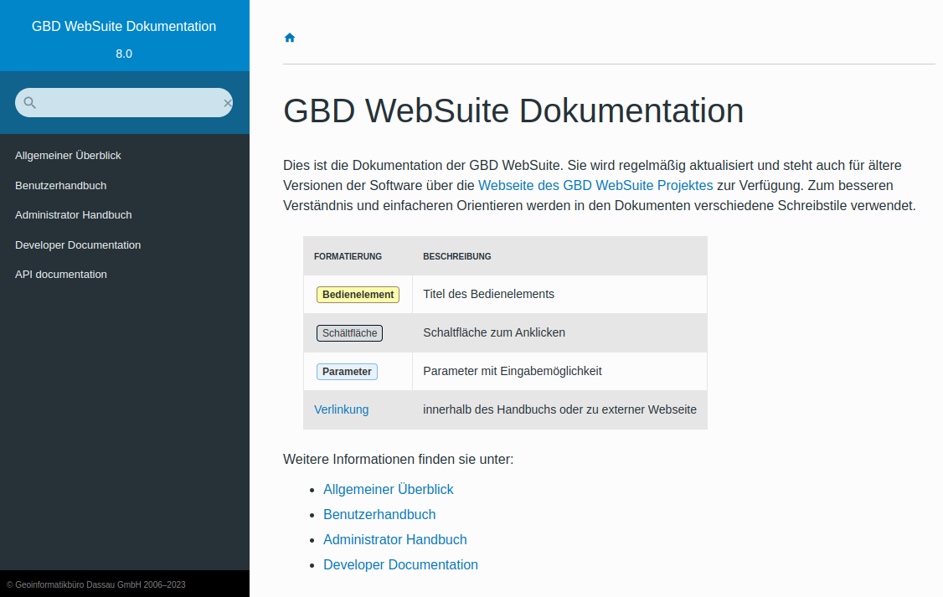Go to Developer Documentation in sidebar
Screen dimensions: 943x597
coord(78,245)
